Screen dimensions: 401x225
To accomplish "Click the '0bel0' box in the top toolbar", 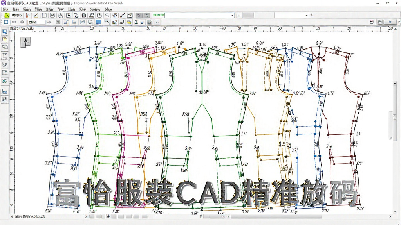I will coord(17,15).
